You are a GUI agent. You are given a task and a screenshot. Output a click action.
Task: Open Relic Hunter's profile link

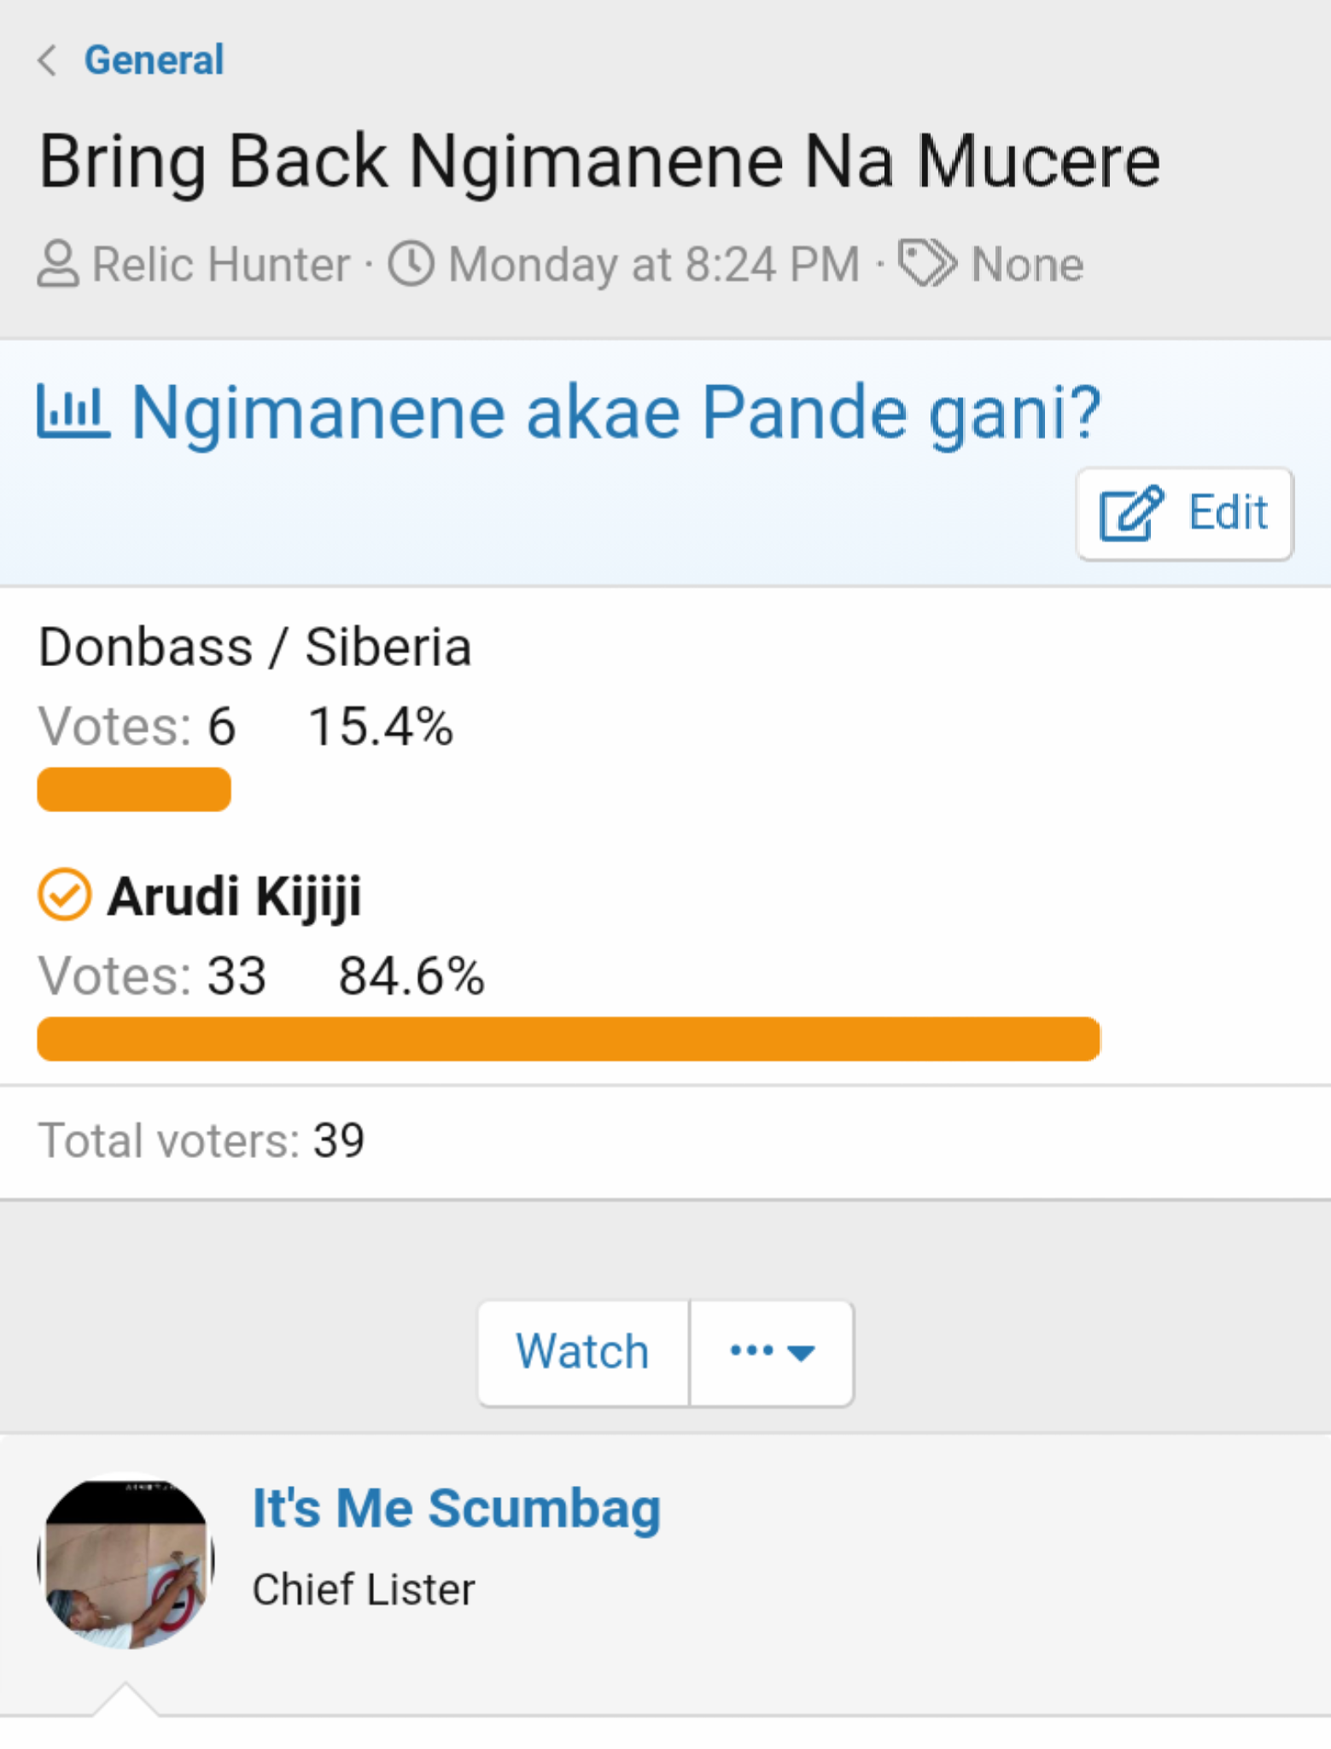(220, 264)
